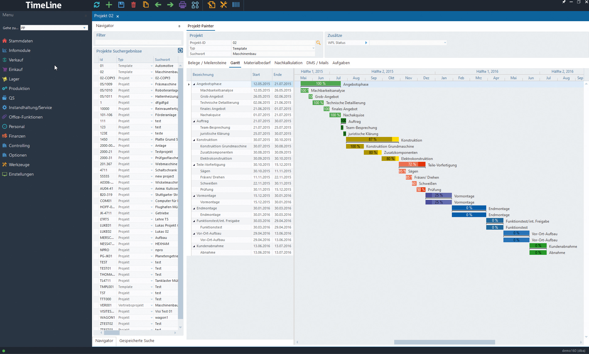Open the Produktion menu item
589x354 pixels.
click(x=19, y=88)
